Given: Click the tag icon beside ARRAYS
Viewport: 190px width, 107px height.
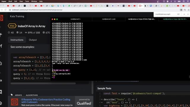Looking at the screenshot, I should pyautogui.click(x=12, y=95).
